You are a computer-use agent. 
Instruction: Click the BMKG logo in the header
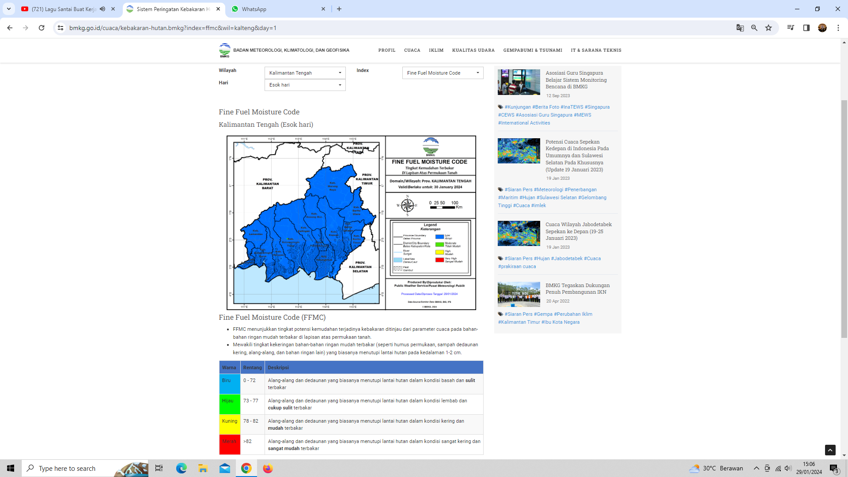224,50
